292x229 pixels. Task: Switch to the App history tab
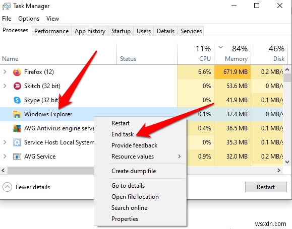coord(90,31)
